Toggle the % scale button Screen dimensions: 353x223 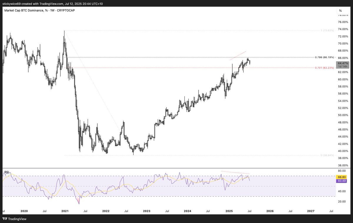(x=340, y=11)
